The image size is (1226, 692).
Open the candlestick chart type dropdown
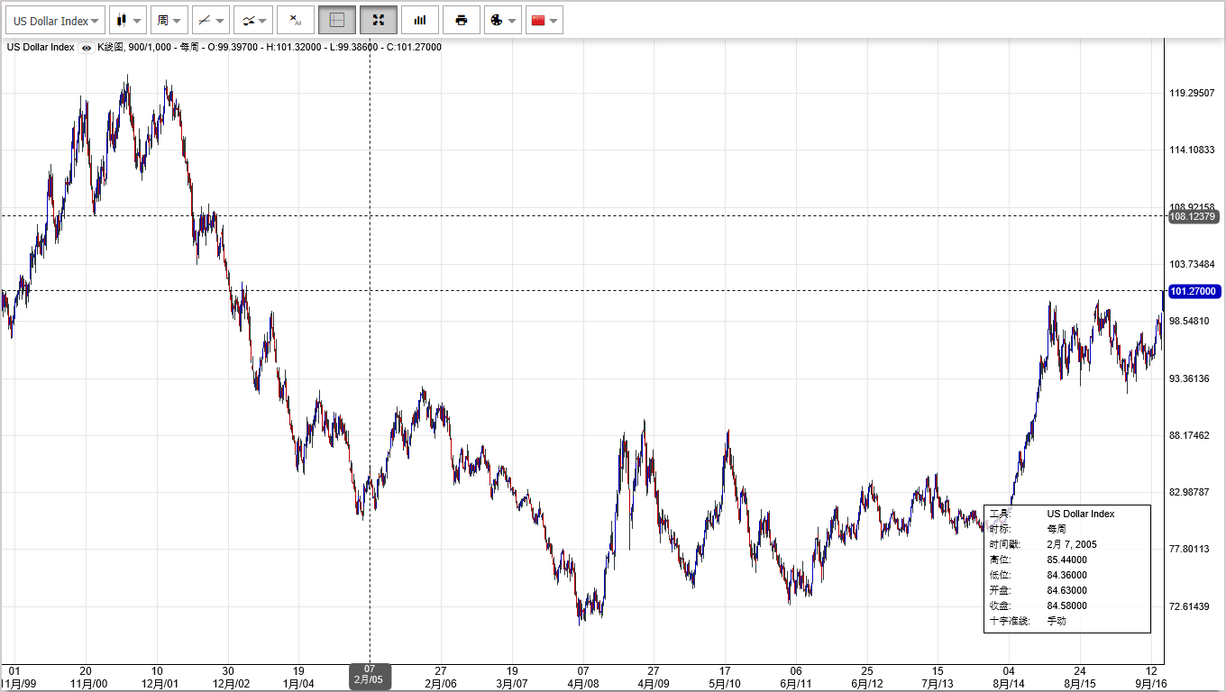(129, 20)
